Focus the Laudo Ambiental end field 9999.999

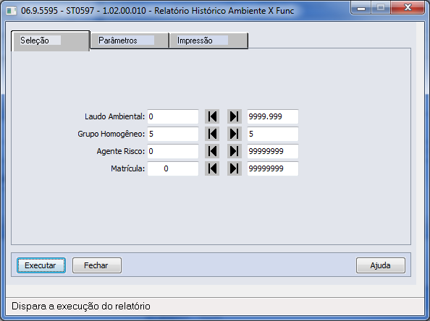[x=273, y=116]
